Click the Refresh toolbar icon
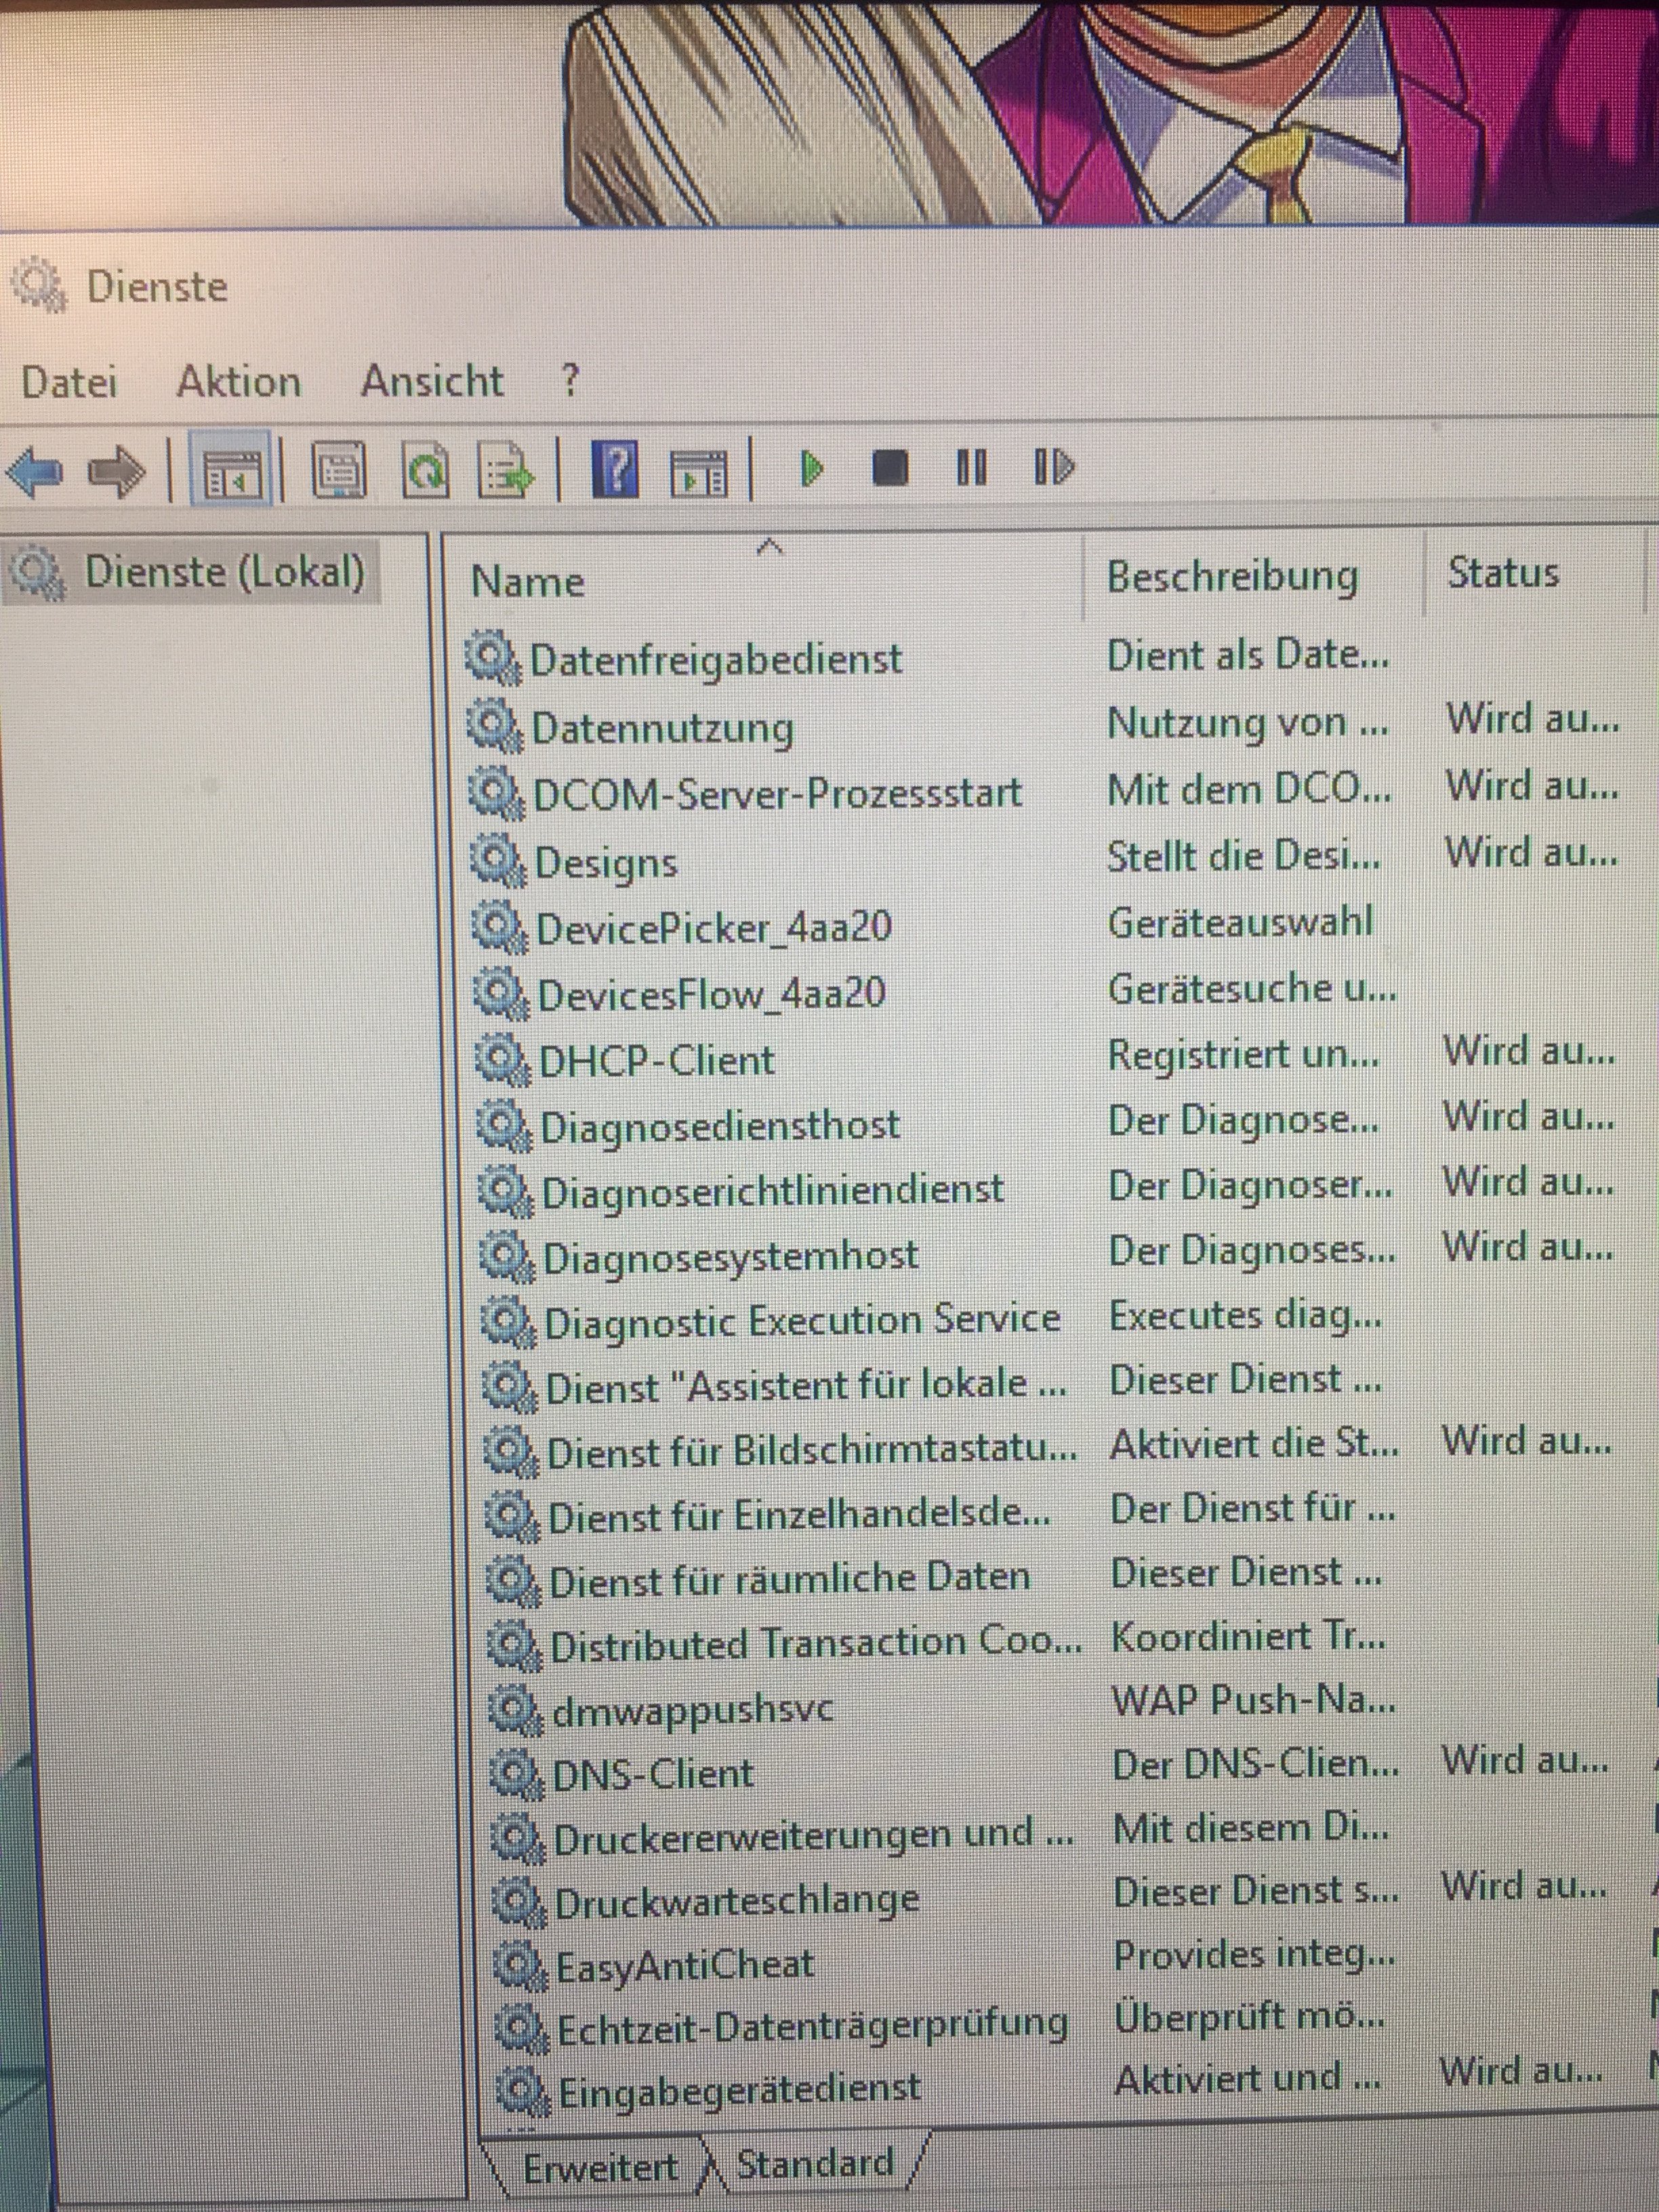 coord(426,470)
